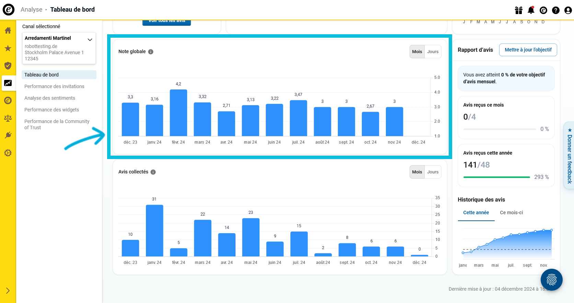The image size is (574, 303).
Task: Switch Avis collectés chart to Mois
Action: [417, 172]
